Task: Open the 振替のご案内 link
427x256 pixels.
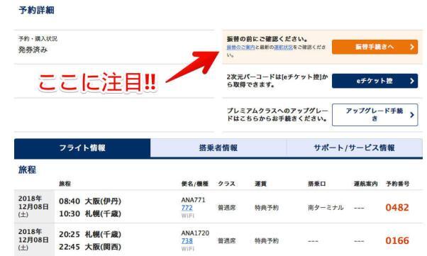Action: point(240,48)
